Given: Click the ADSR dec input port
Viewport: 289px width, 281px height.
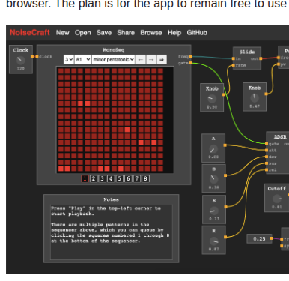Looking at the screenshot, I should pyautogui.click(x=267, y=157).
